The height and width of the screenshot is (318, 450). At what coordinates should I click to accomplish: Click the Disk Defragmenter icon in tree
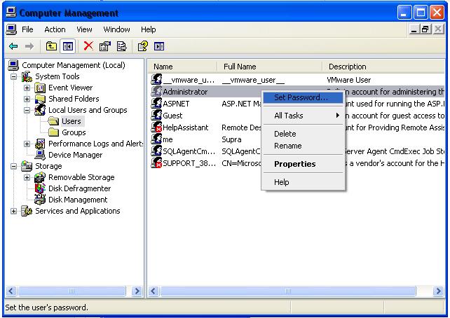click(x=41, y=188)
